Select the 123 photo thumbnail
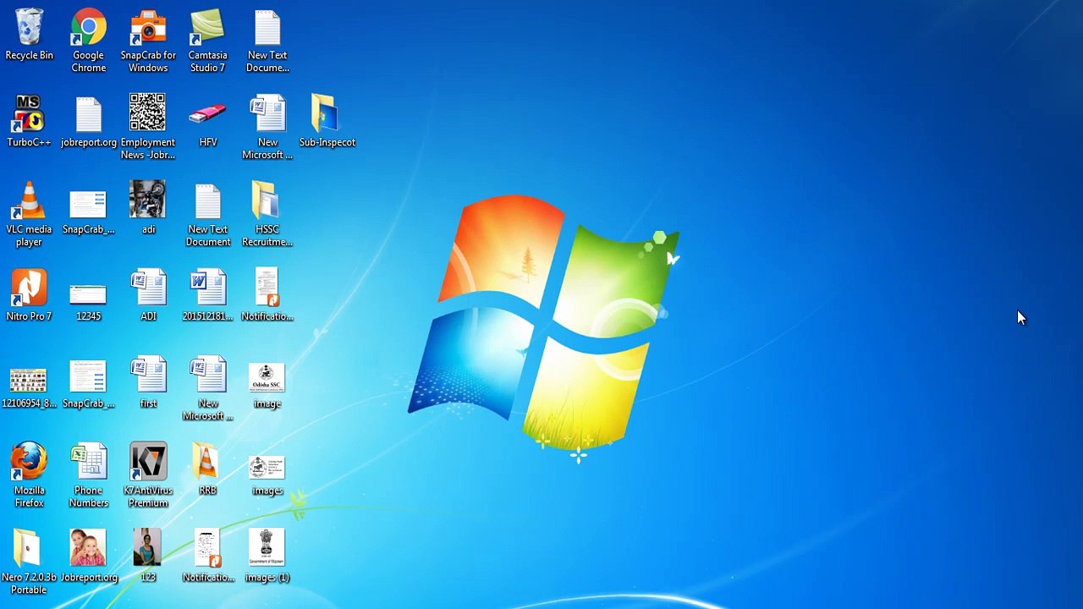 click(x=148, y=557)
